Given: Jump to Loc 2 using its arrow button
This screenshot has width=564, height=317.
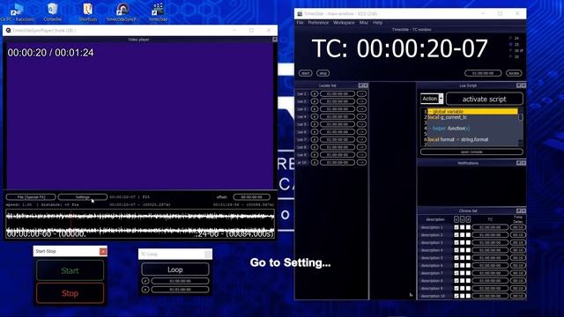Looking at the screenshot, I should coord(361,101).
